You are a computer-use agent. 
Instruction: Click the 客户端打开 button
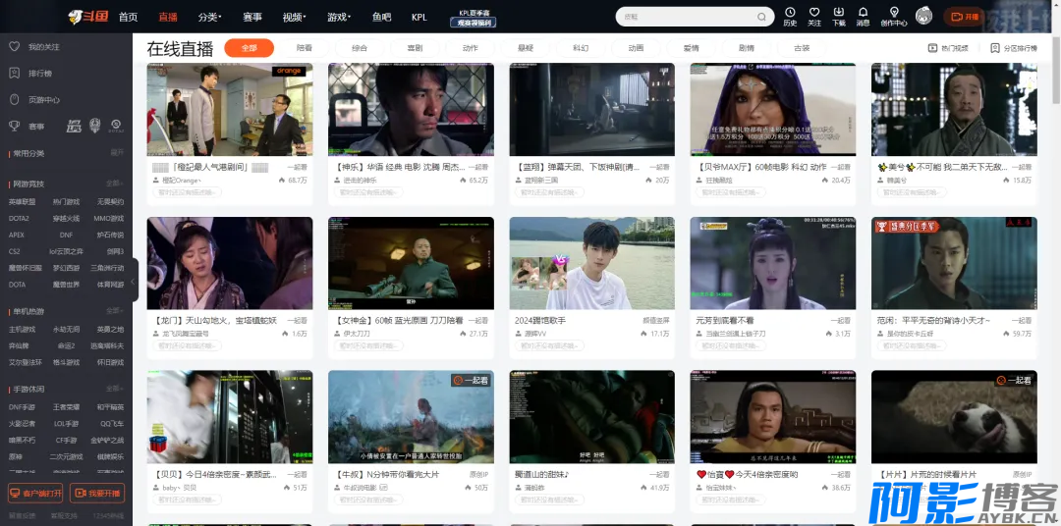[35, 493]
